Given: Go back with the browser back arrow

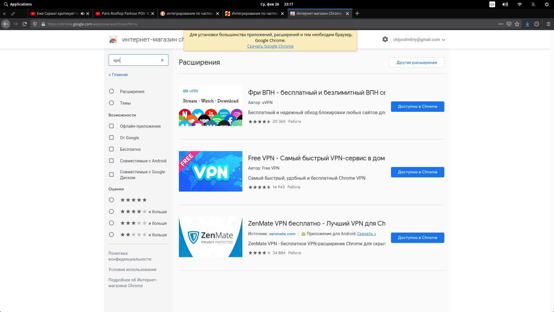Looking at the screenshot, I should 6,24.
